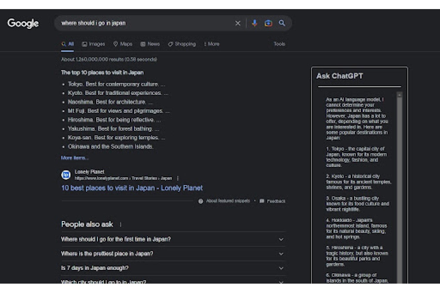Click the Feedback text link
Image resolution: width=440 pixels, height=293 pixels.
(x=276, y=201)
